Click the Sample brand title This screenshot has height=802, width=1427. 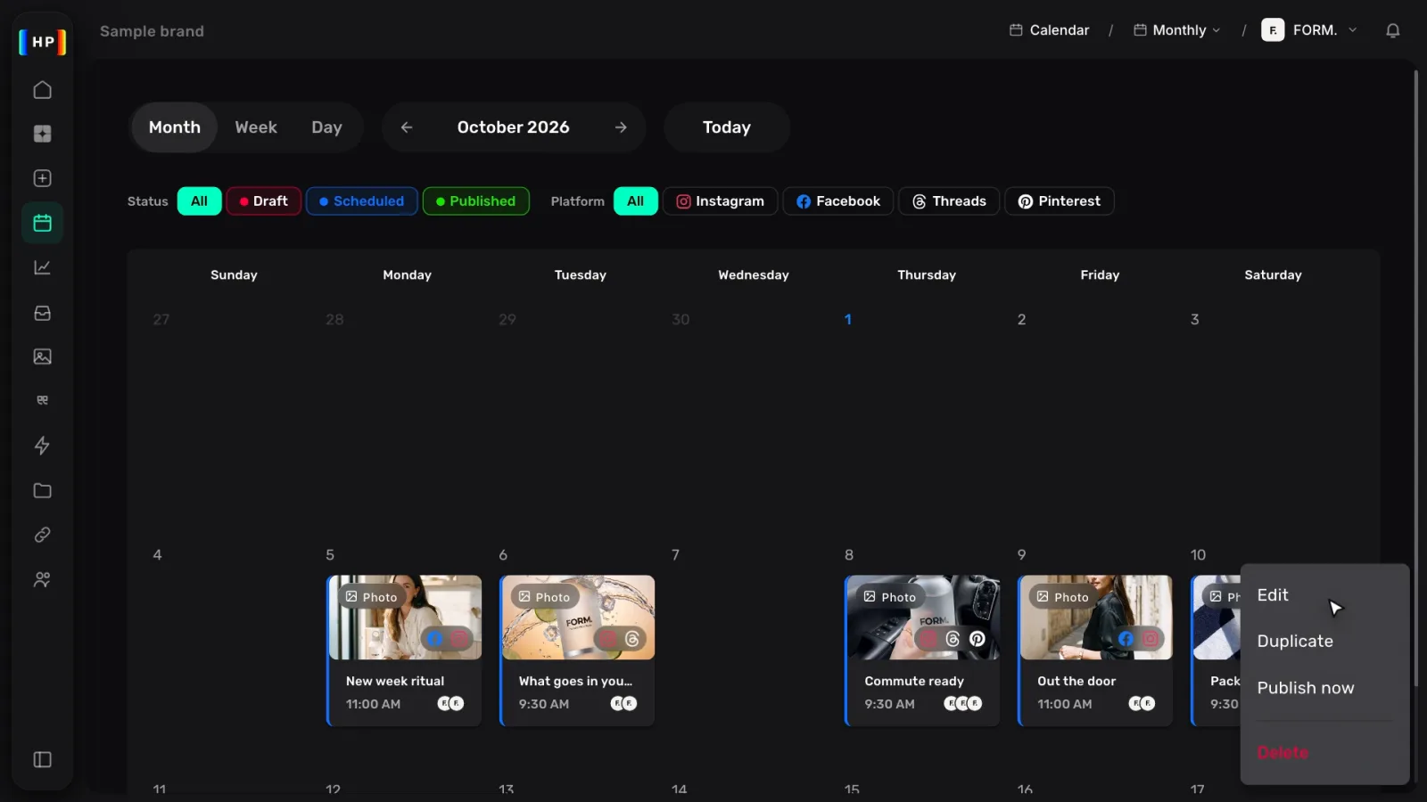pos(152,31)
